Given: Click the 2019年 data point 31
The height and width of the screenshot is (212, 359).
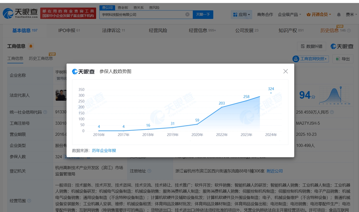Looking at the screenshot, I should [173, 127].
